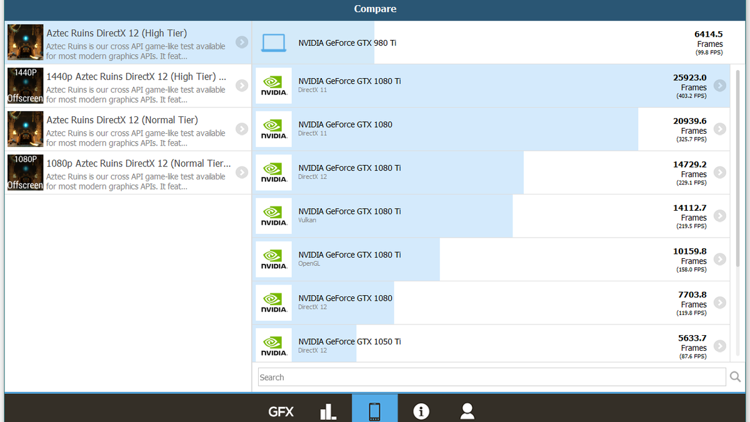
Task: Click the 20939.6 score value
Action: [x=690, y=121]
